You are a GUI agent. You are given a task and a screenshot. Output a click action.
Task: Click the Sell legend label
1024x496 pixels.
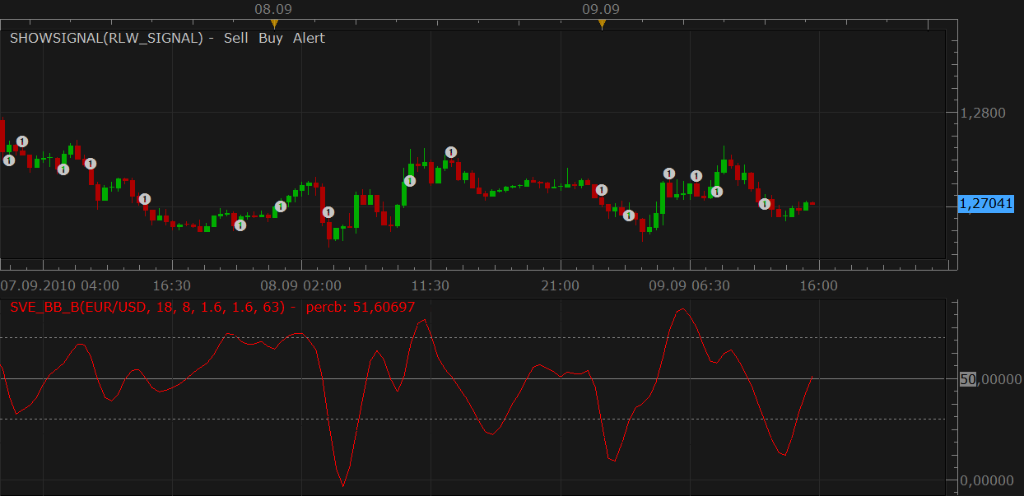(235, 38)
